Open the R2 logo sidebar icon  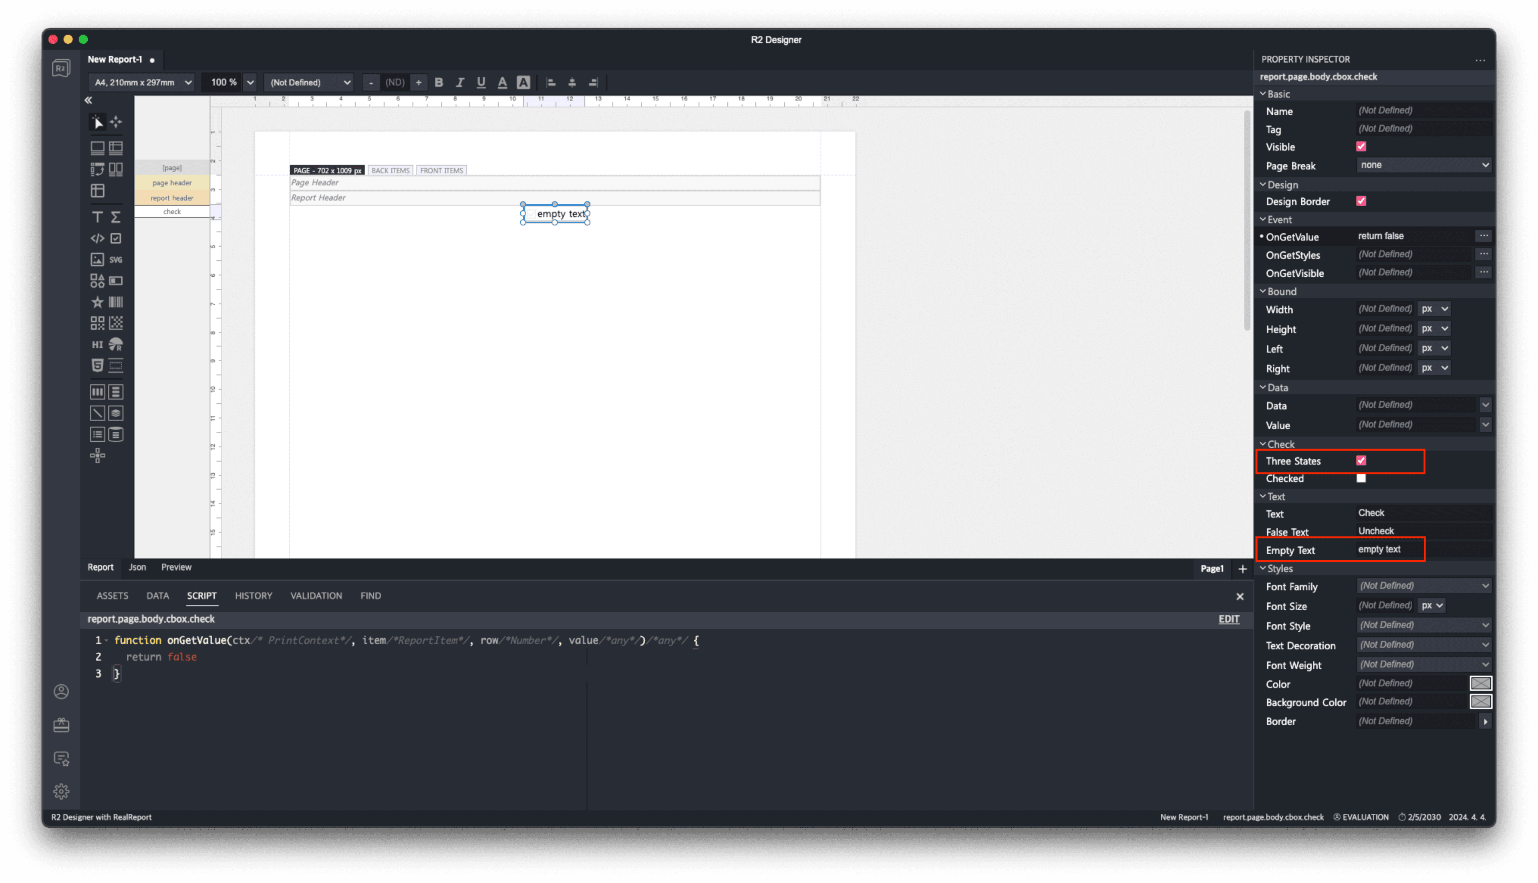pos(61,68)
